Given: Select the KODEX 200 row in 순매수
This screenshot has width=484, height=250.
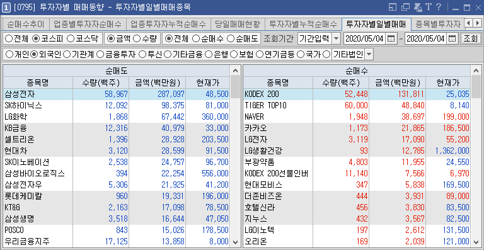Looking at the screenshot, I should [x=357, y=94].
